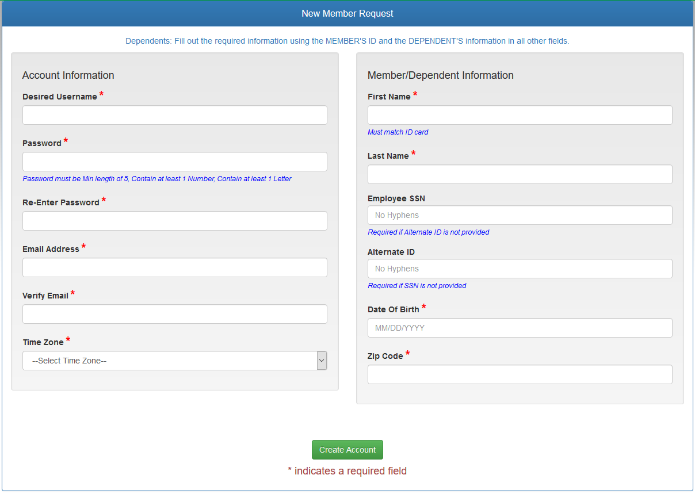Click the First Name input field
This screenshot has height=494, width=695.
[x=520, y=115]
